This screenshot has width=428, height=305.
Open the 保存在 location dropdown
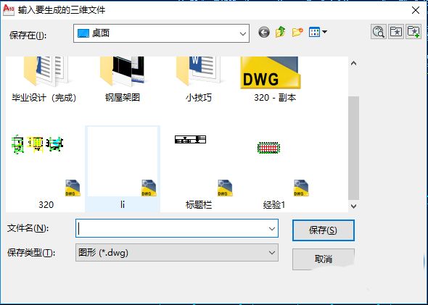coord(161,33)
